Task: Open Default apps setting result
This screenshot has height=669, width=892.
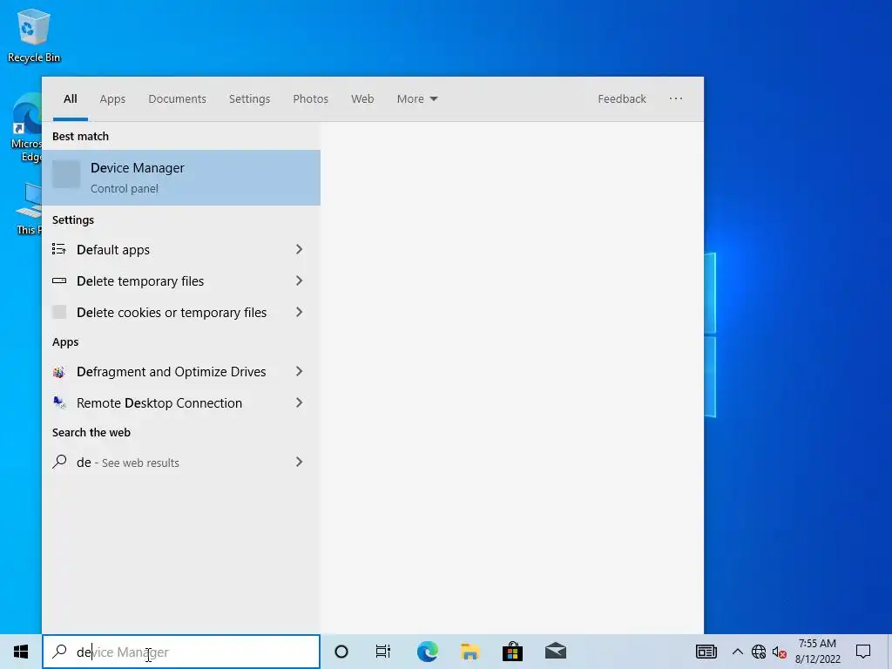Action: (181, 250)
